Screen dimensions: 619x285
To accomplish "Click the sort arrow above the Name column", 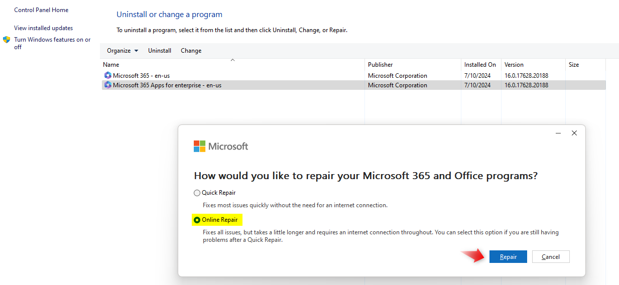I will tap(232, 60).
